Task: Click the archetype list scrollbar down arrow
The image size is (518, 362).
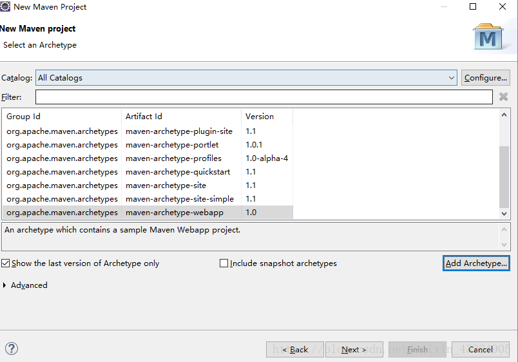Action: [x=504, y=214]
